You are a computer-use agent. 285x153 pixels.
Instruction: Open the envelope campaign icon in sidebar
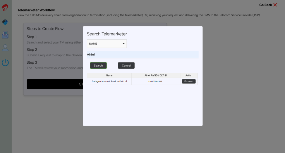pos(5,35)
